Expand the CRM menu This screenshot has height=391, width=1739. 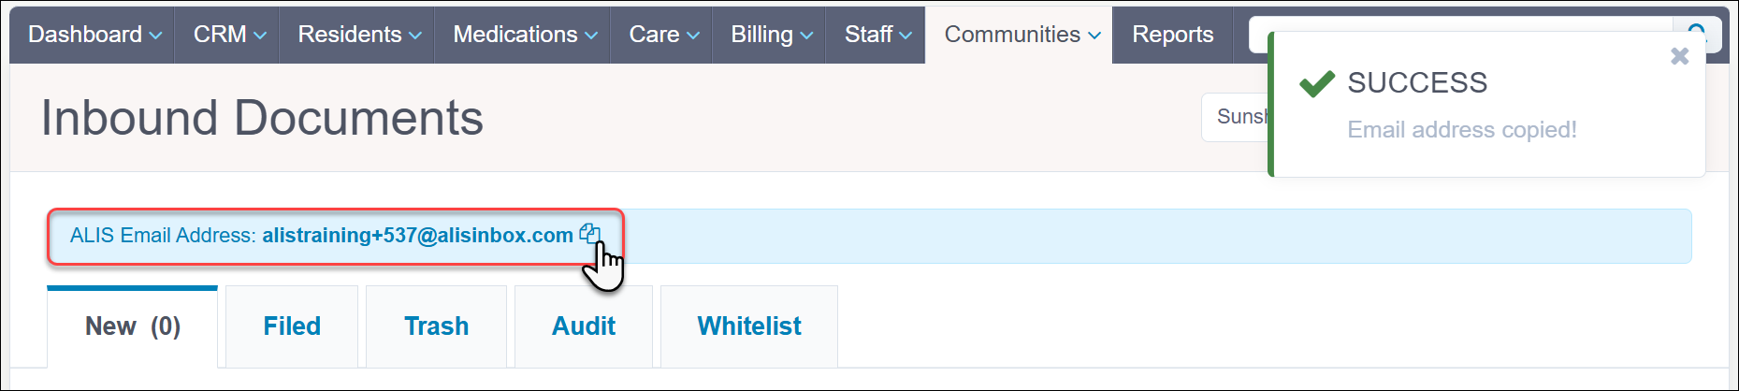pyautogui.click(x=229, y=35)
